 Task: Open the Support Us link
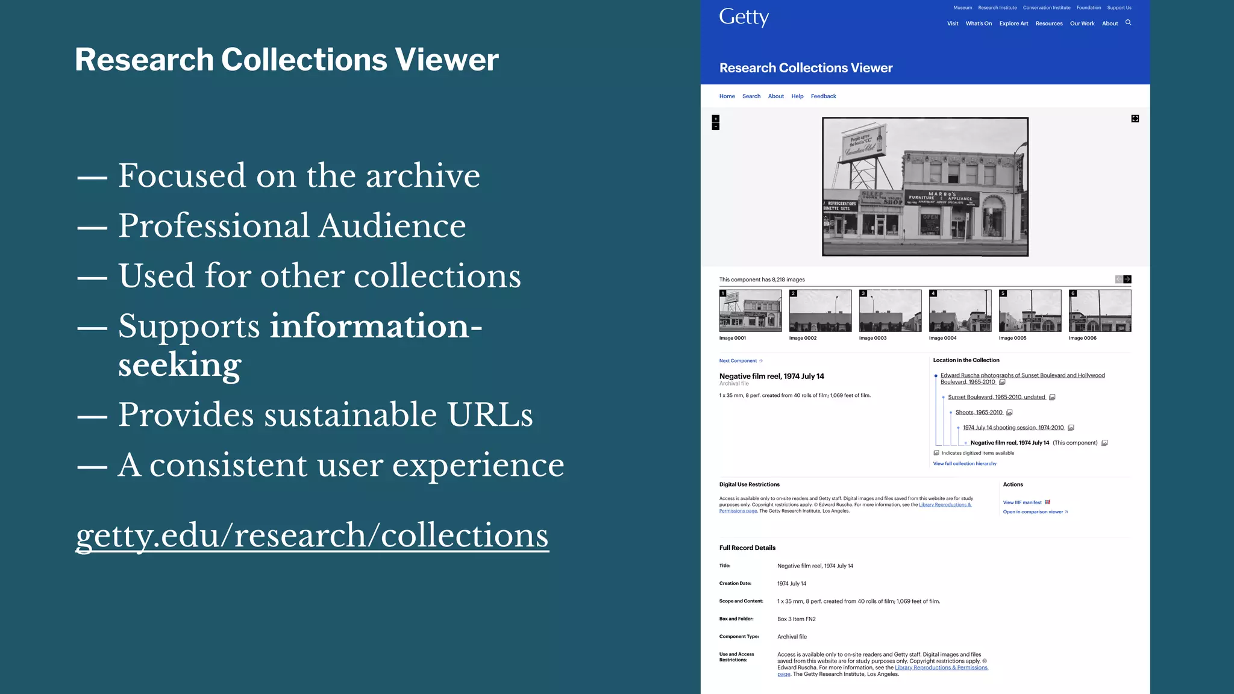pos(1119,8)
